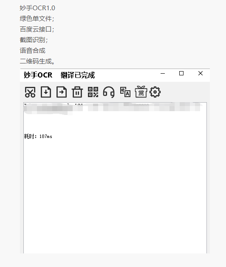Click the 翻译已完成 status in title bar
This screenshot has width=226, height=267.
click(78, 75)
